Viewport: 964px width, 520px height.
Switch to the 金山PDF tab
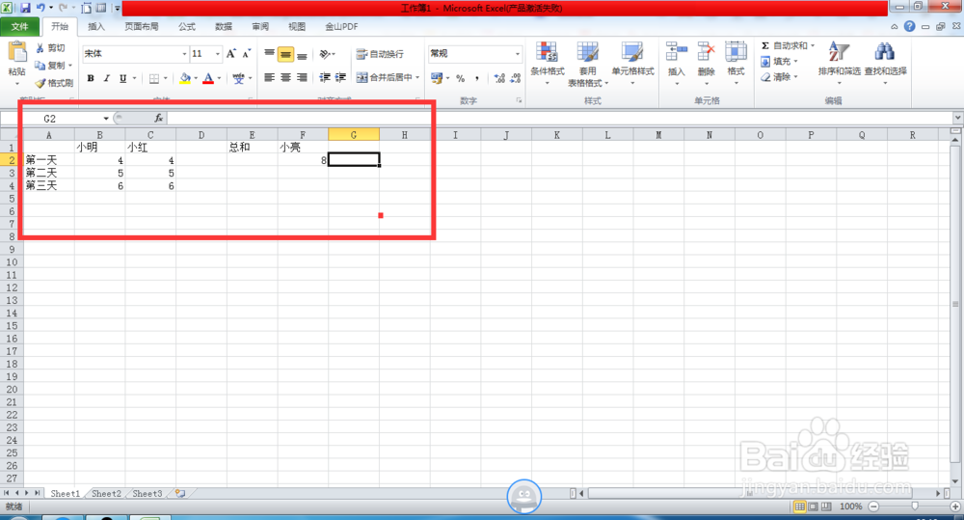tap(341, 26)
